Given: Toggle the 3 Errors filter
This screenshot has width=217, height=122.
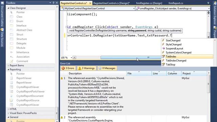Looking at the screenshot, I should pos(68,68).
